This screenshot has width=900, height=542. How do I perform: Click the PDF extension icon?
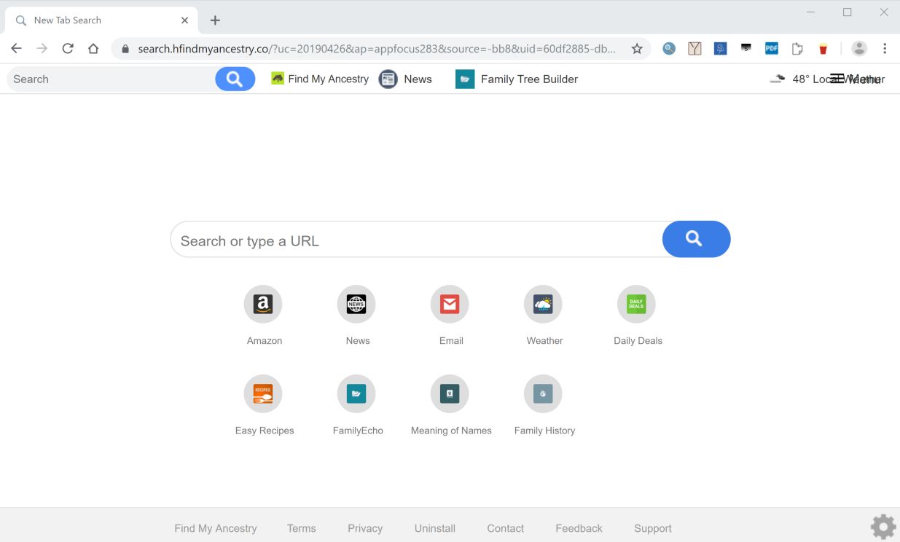[772, 49]
